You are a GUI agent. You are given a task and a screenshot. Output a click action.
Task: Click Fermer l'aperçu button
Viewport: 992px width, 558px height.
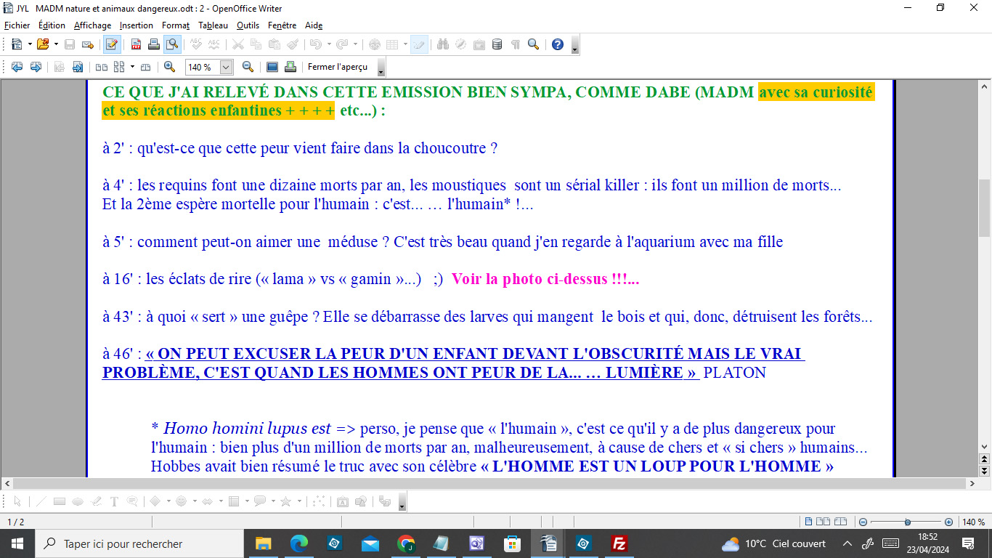pyautogui.click(x=338, y=67)
